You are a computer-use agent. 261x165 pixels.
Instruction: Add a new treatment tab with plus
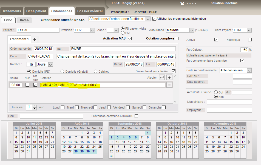pos(35,39)
